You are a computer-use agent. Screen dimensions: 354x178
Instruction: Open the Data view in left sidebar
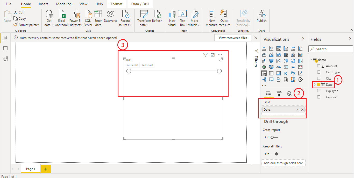click(5, 48)
